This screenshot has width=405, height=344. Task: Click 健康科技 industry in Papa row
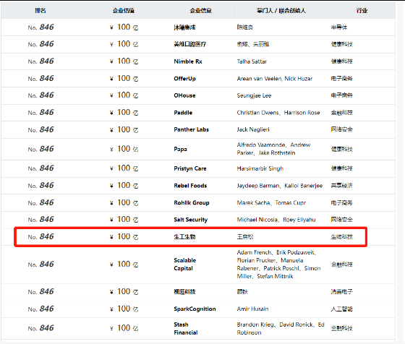(x=341, y=149)
